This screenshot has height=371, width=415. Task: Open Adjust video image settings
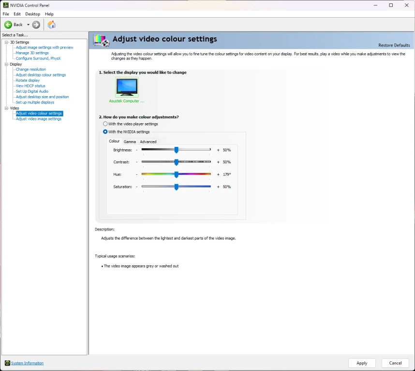point(39,119)
